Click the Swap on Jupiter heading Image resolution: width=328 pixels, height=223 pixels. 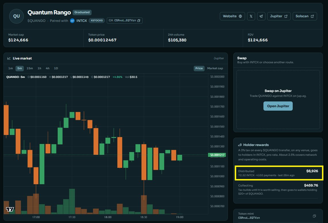(x=278, y=91)
